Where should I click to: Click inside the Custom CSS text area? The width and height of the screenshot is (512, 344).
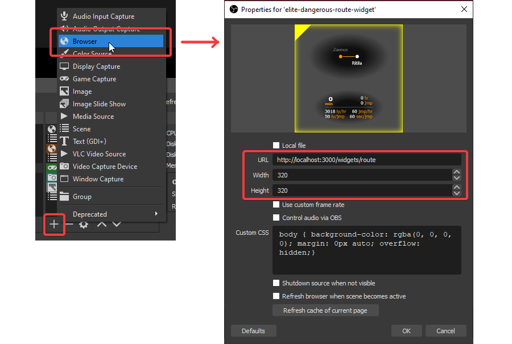click(367, 250)
